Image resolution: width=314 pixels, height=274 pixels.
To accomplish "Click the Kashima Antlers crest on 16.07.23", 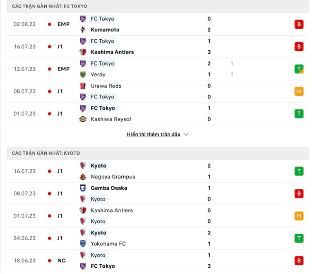I will coord(83,52).
